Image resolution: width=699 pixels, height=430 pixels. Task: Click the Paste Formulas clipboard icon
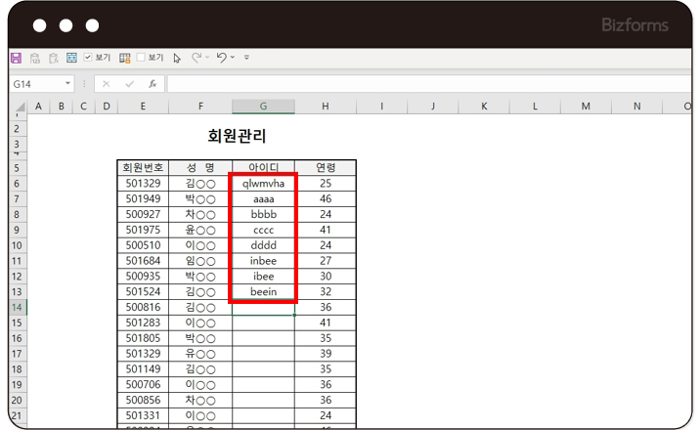54,58
